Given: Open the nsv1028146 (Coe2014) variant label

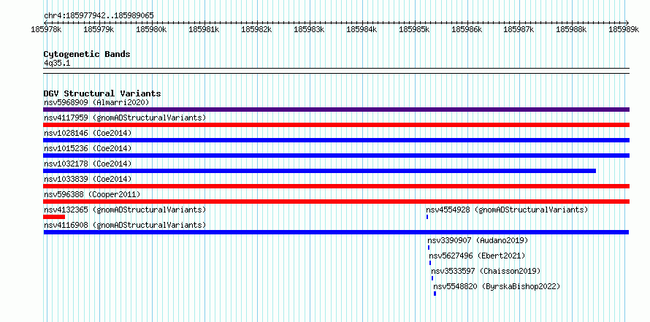Looking at the screenshot, I should coord(88,133).
